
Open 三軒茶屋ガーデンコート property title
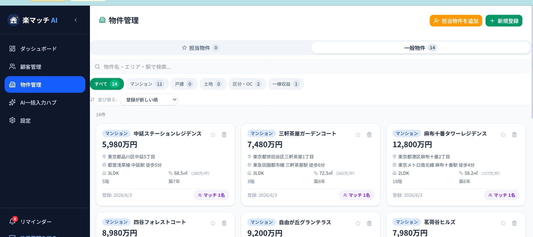coord(307,133)
